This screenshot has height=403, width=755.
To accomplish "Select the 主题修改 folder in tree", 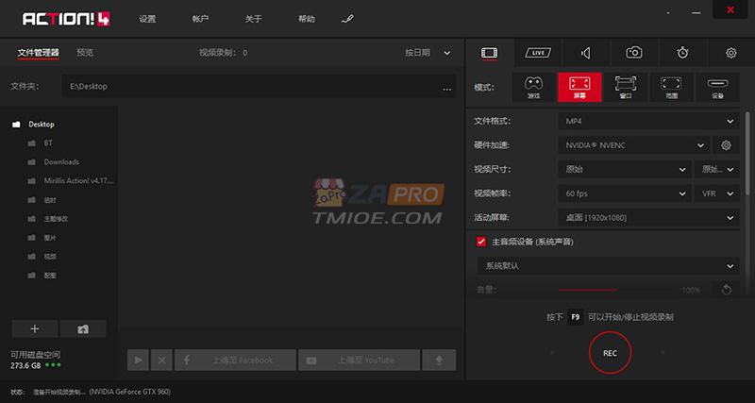I will point(56,219).
